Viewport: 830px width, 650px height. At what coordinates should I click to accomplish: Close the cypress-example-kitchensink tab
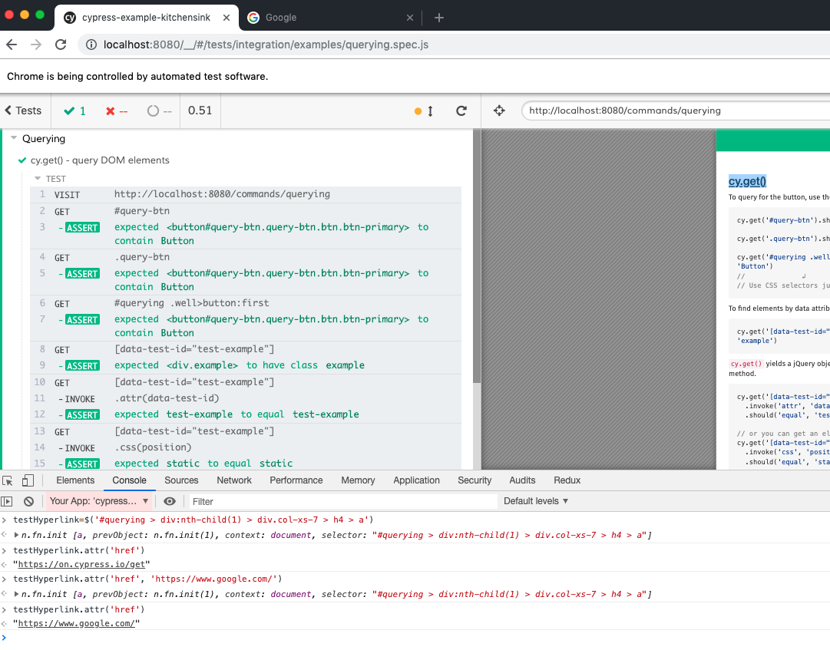tap(227, 18)
